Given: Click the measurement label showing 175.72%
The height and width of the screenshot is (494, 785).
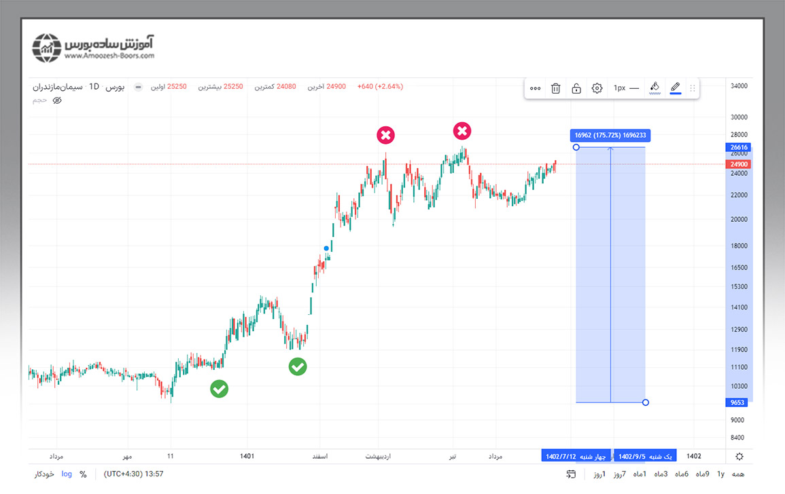Looking at the screenshot, I should pyautogui.click(x=610, y=136).
